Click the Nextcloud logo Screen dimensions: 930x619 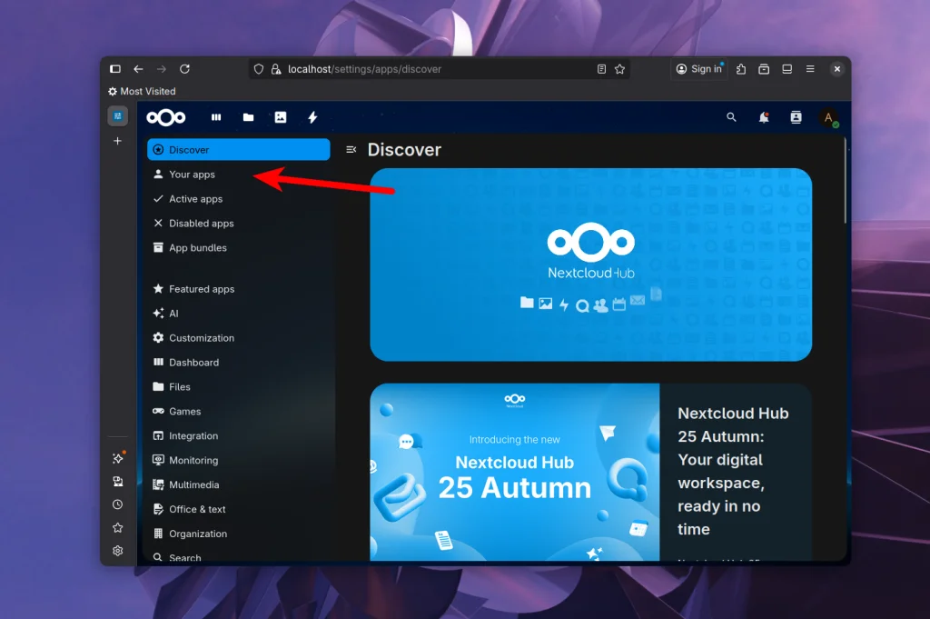(x=166, y=116)
